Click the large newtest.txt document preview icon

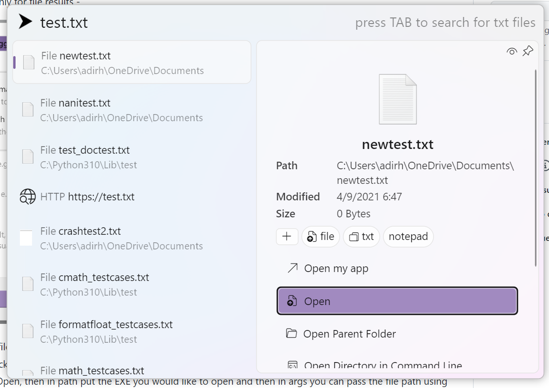398,99
